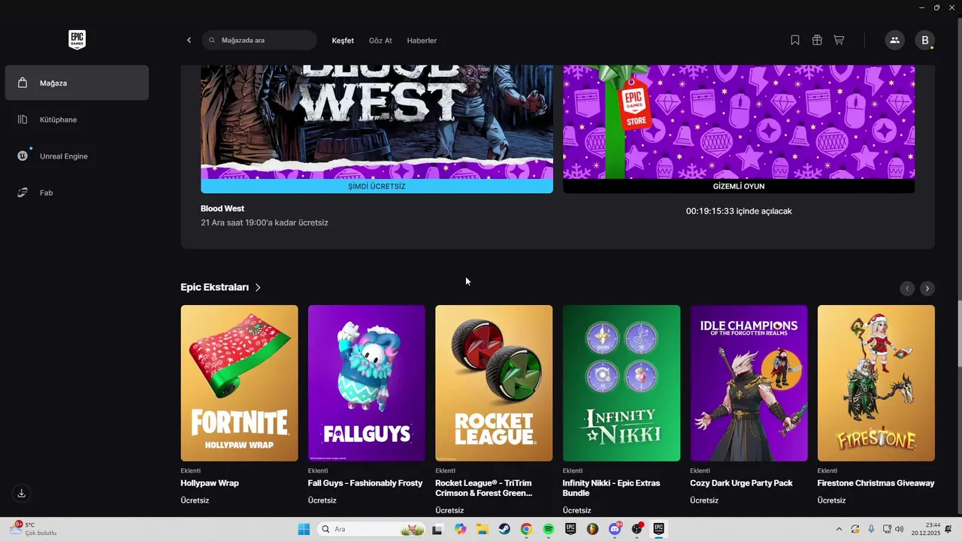Open the Mağaza store section
Viewport: 962px width, 541px height.
click(77, 83)
